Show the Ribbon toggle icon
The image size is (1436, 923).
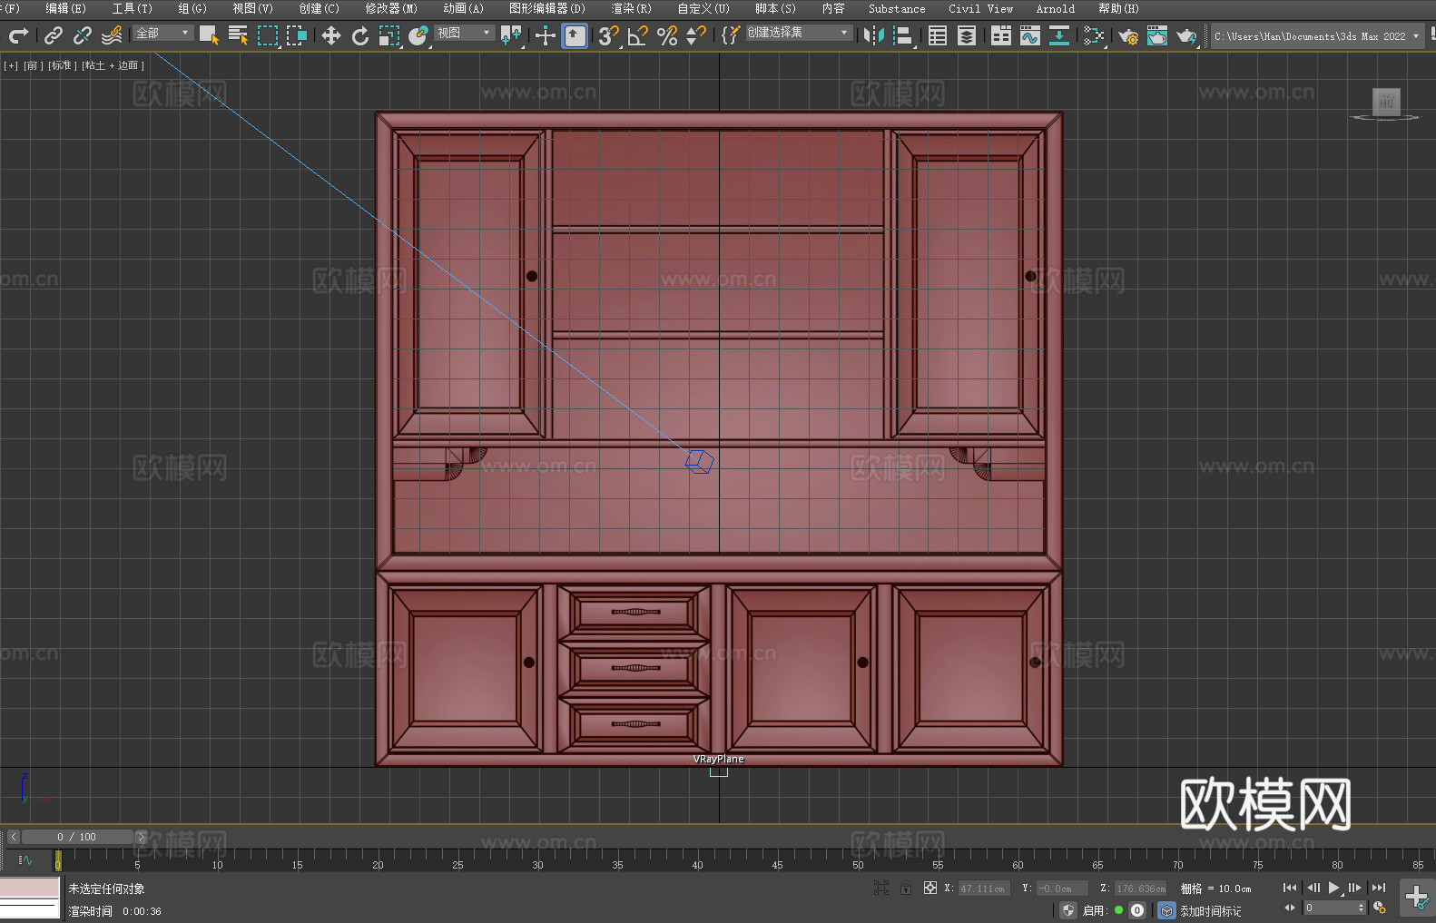1001,35
